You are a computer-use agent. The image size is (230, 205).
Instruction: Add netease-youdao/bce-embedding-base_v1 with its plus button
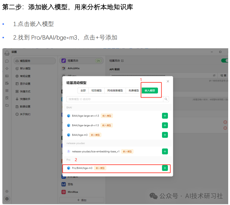(x=165, y=151)
